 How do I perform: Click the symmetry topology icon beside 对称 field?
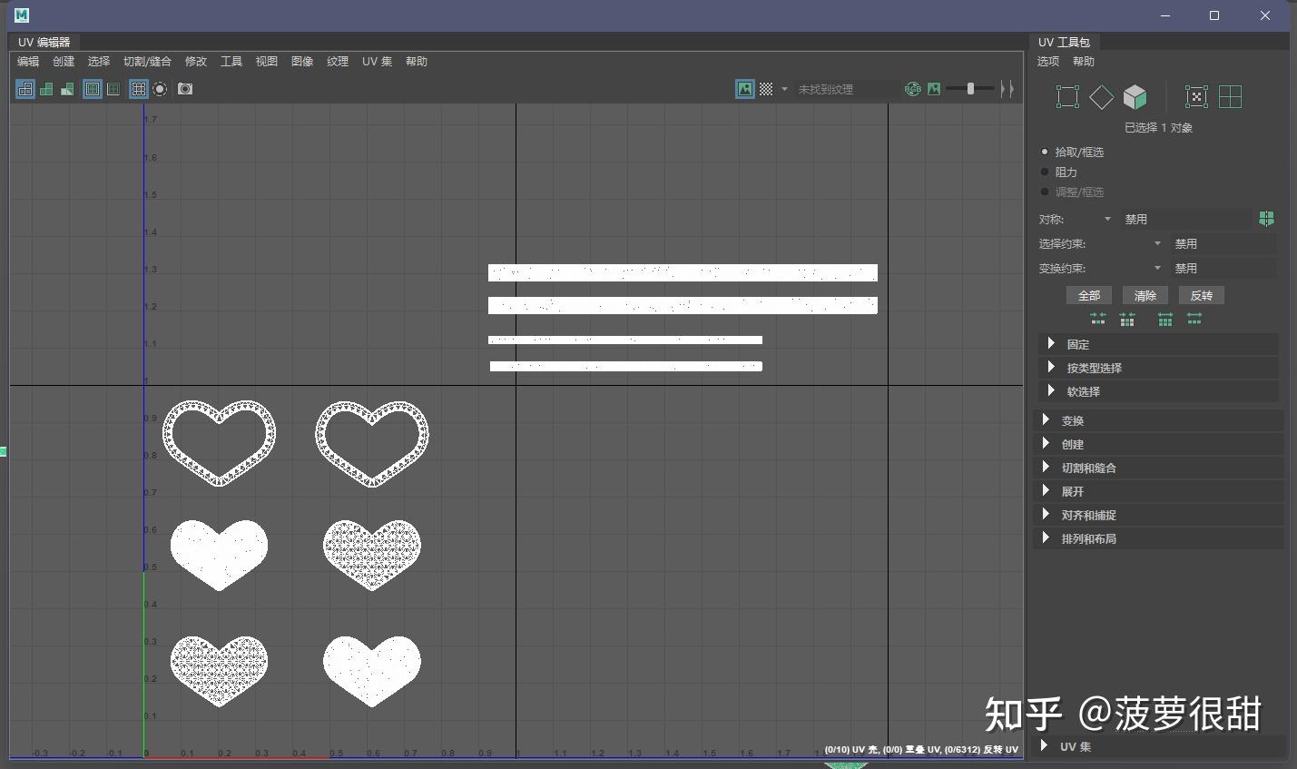pyautogui.click(x=1266, y=219)
